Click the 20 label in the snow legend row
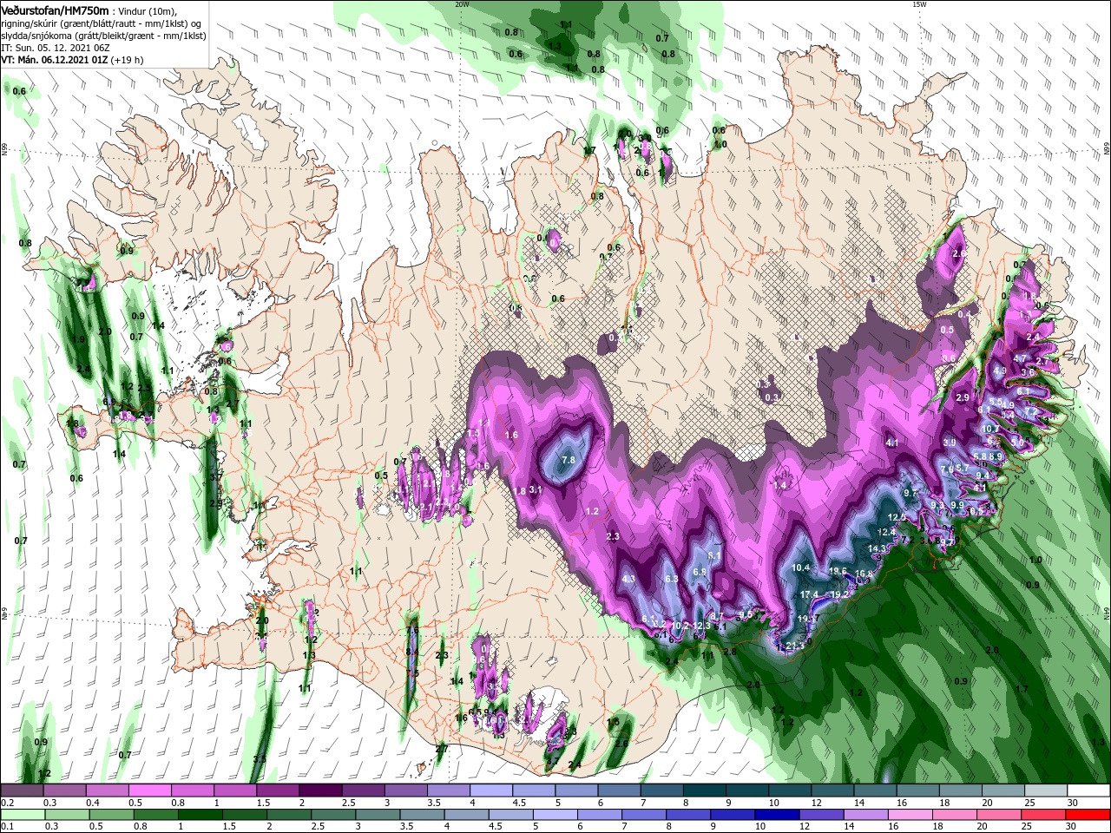Screen dimensions: 1111x833 click(986, 803)
